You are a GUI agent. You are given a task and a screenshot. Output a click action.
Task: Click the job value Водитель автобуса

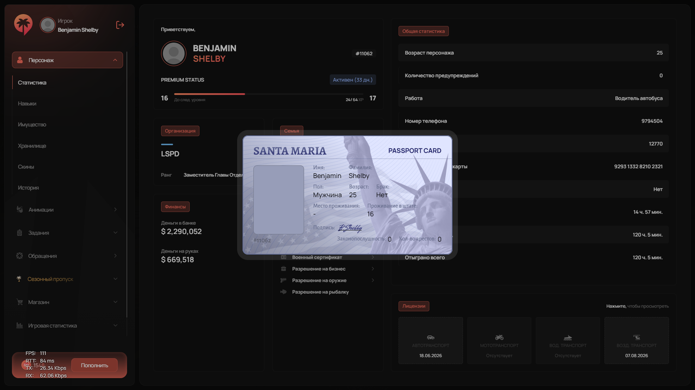click(639, 99)
